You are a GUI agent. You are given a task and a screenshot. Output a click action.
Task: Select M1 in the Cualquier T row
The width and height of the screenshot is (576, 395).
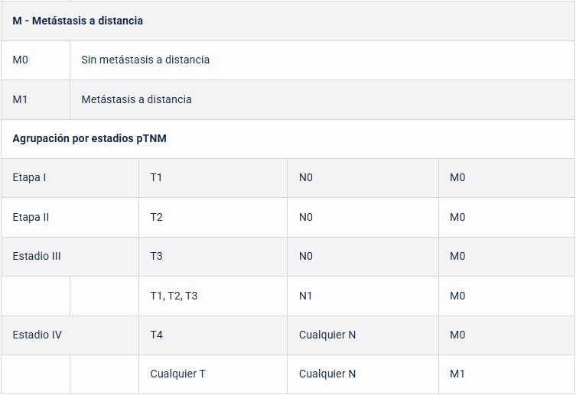point(457,374)
